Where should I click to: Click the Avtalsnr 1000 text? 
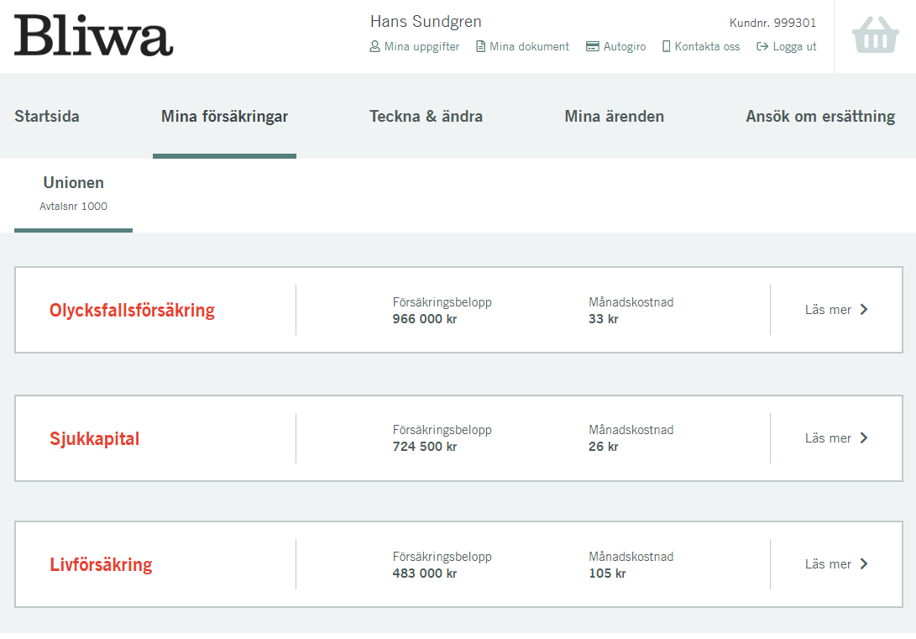[x=74, y=207]
